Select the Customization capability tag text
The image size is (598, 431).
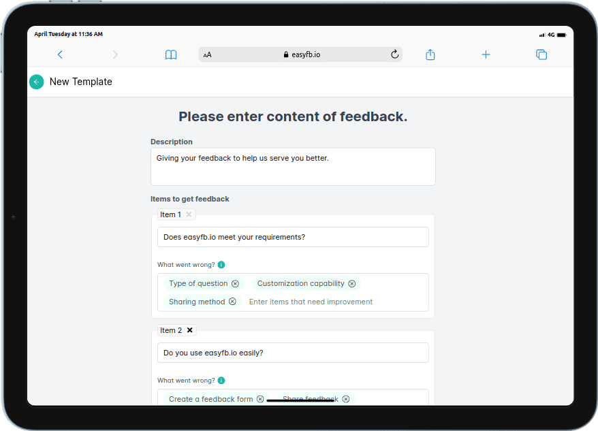click(300, 283)
